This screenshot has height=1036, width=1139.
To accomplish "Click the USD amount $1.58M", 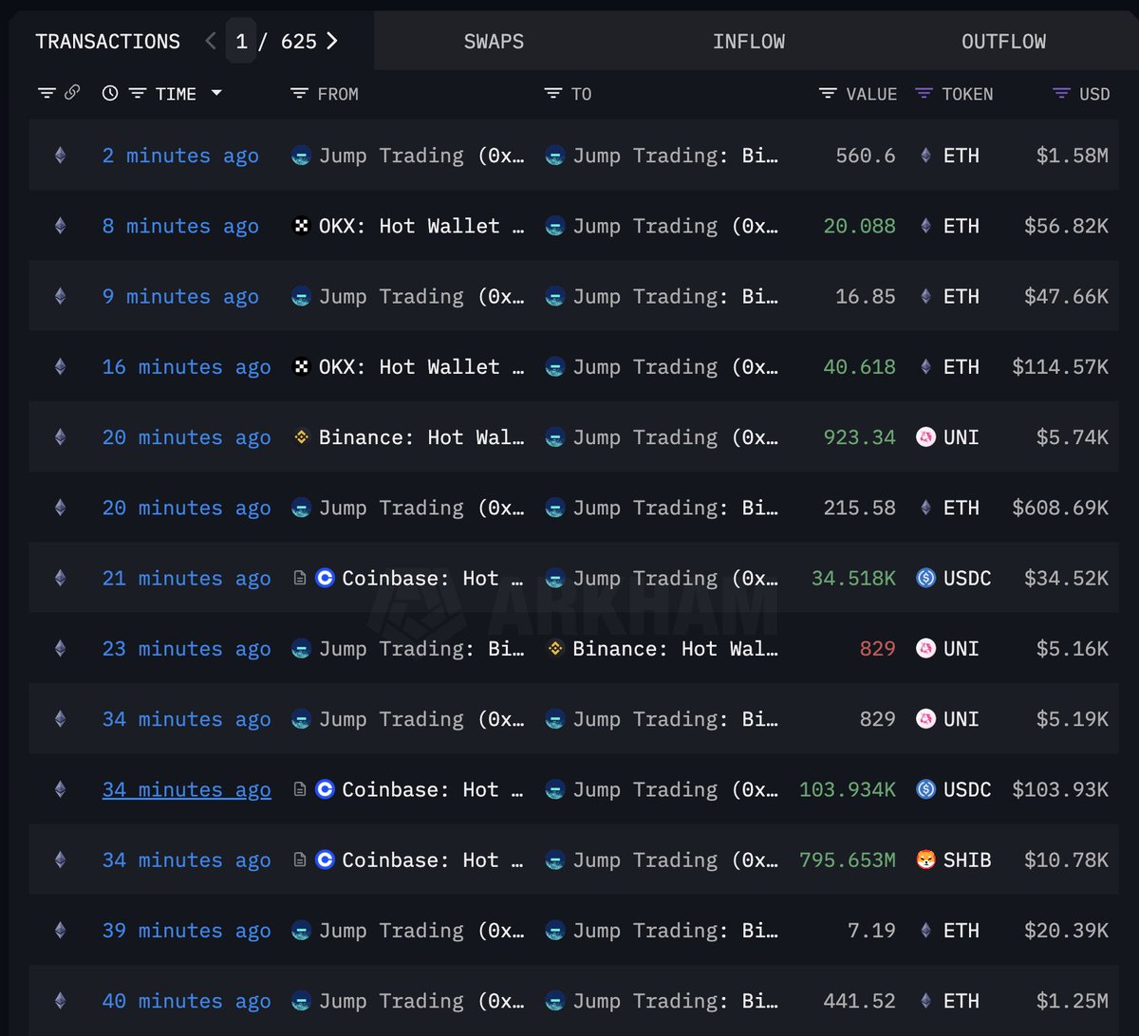I will [x=1073, y=156].
